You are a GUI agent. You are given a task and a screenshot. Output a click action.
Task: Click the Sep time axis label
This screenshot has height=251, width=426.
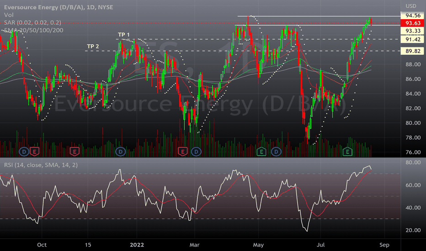coord(384,245)
